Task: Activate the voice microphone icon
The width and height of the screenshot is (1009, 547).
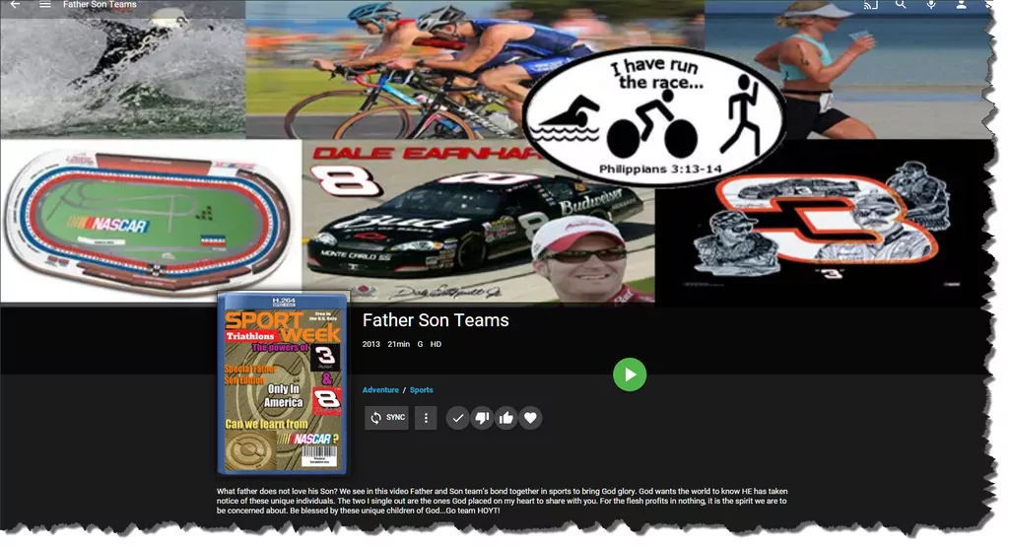Action: [931, 5]
